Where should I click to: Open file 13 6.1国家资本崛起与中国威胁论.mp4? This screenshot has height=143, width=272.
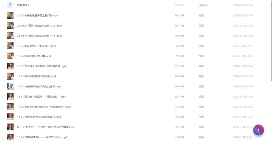(x=41, y=97)
